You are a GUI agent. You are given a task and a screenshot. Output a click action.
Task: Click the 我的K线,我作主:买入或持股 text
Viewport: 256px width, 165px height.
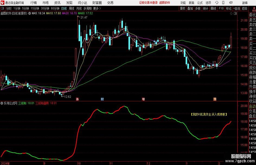point(209,114)
